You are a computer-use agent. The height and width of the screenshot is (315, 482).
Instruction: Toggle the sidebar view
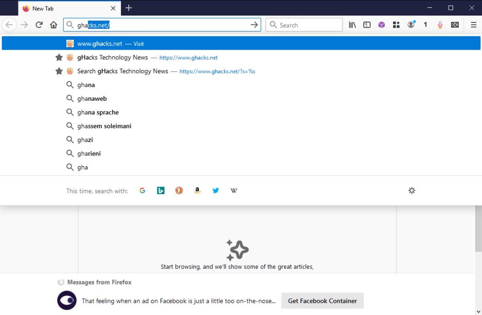click(367, 24)
